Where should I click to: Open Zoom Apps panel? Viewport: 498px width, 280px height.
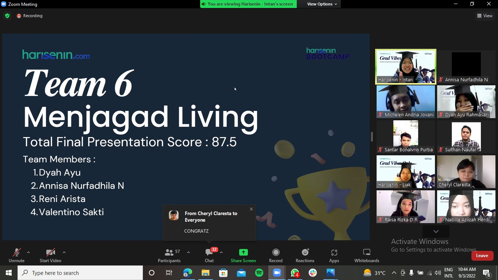(x=334, y=255)
